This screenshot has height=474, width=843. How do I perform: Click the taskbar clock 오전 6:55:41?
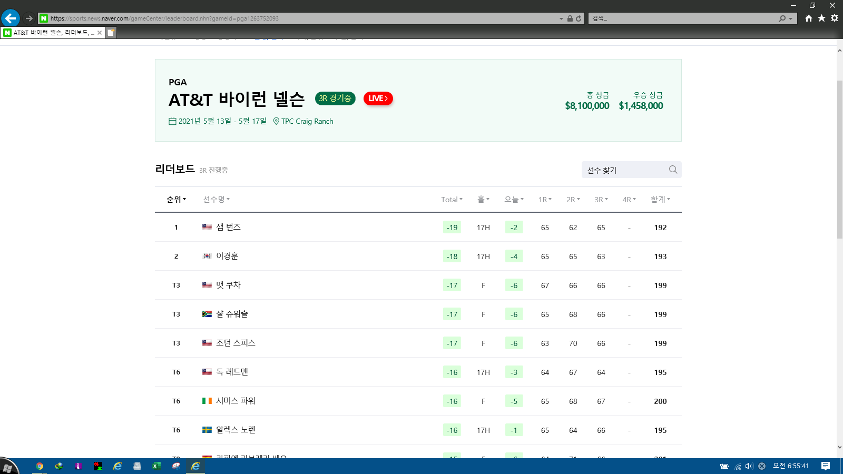tap(791, 466)
